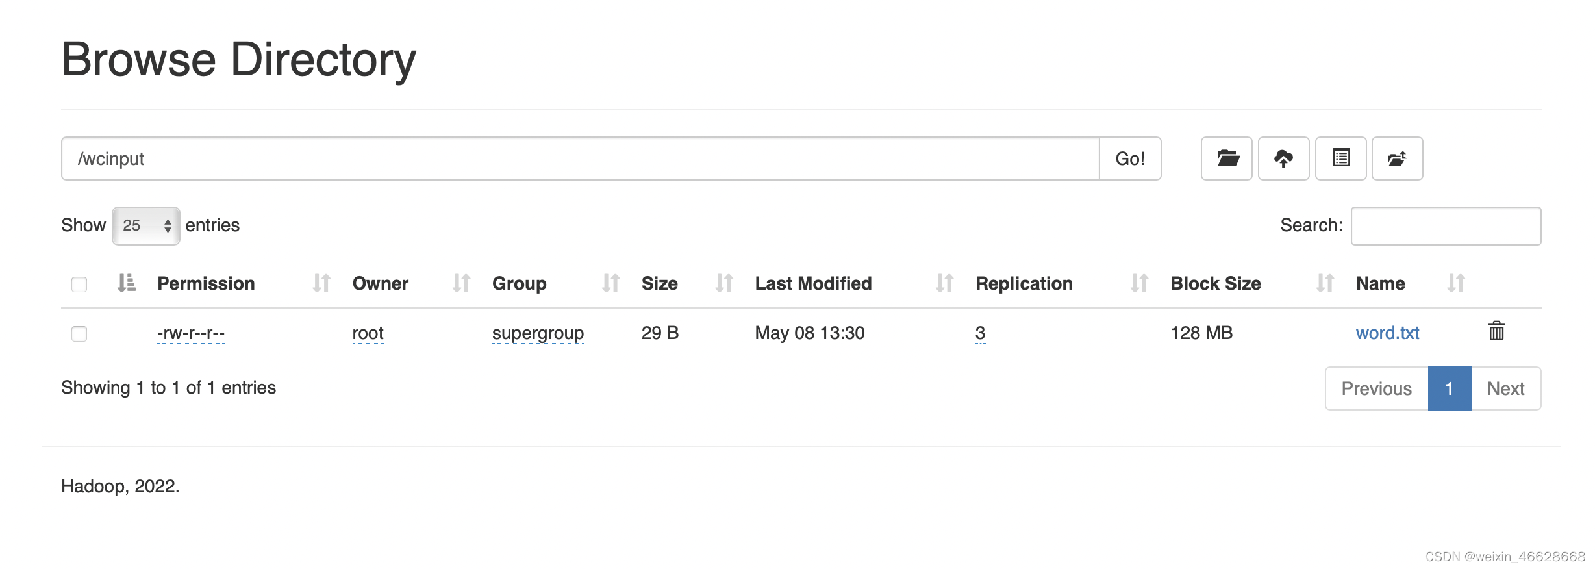Sort the table by Permission column
1595x569 pixels.
(206, 283)
